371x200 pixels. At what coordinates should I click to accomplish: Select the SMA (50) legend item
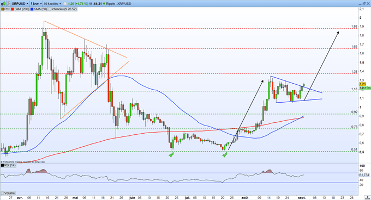pos(39,9)
